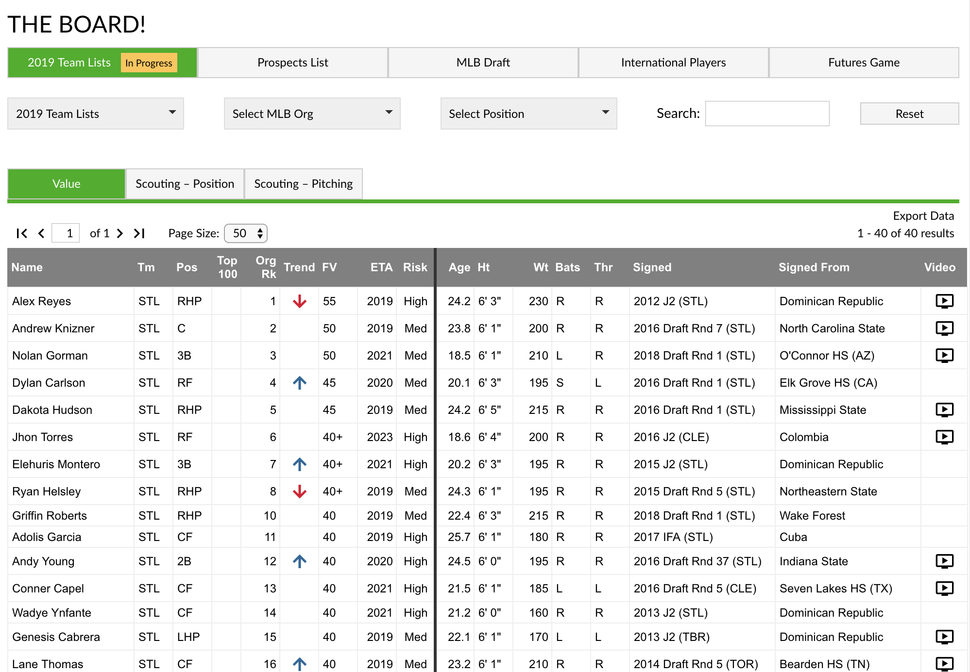Switch to the MLB Draft tab
Screen dimensions: 970x672
(x=483, y=62)
